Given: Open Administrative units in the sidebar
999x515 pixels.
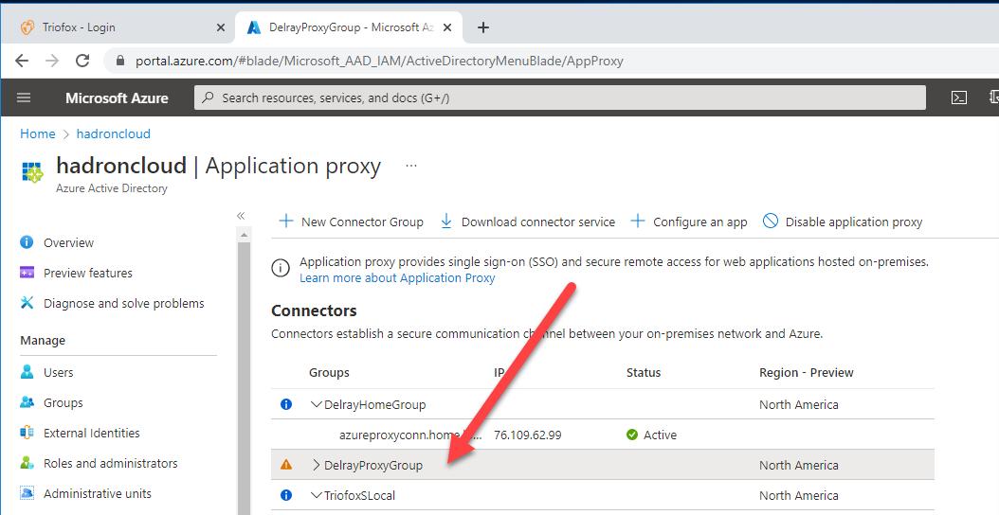Looking at the screenshot, I should (x=97, y=493).
